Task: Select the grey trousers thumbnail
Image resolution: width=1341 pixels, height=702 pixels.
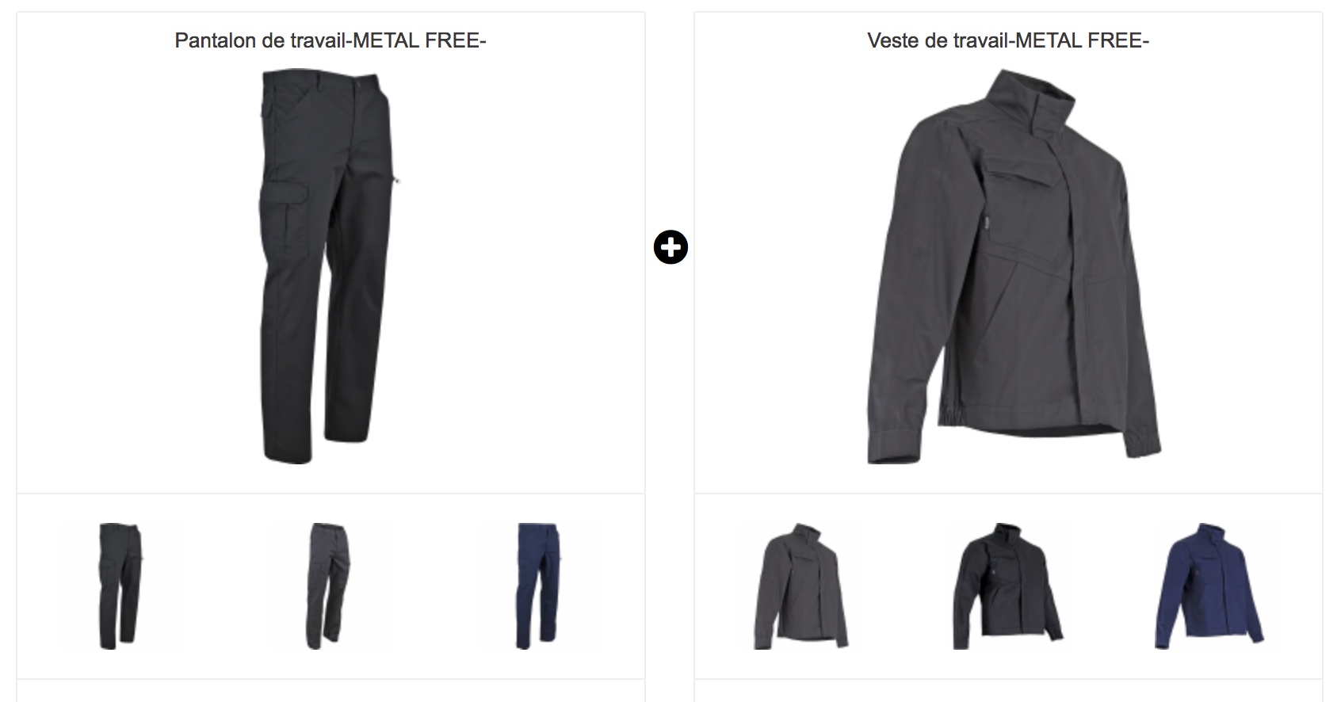Action: tap(329, 586)
